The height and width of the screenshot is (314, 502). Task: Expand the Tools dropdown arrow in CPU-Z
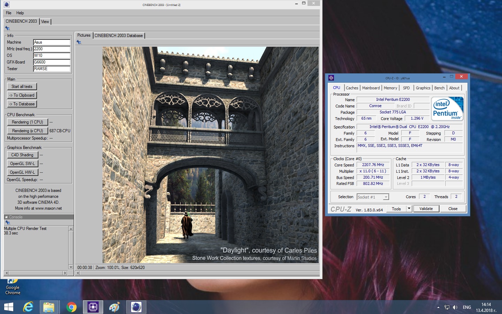point(409,209)
